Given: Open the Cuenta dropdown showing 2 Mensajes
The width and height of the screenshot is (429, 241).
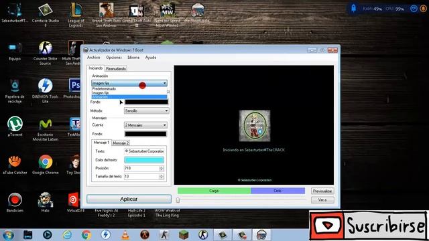Looking at the screenshot, I should 145,125.
